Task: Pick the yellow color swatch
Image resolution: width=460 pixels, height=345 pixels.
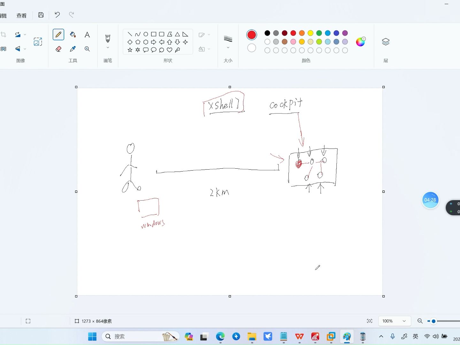Action: click(x=310, y=33)
